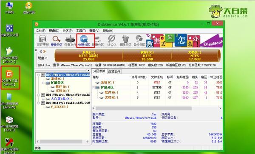Launch the 快速分区 (Quick partition) tool
This screenshot has width=255, height=154.
tap(84, 41)
